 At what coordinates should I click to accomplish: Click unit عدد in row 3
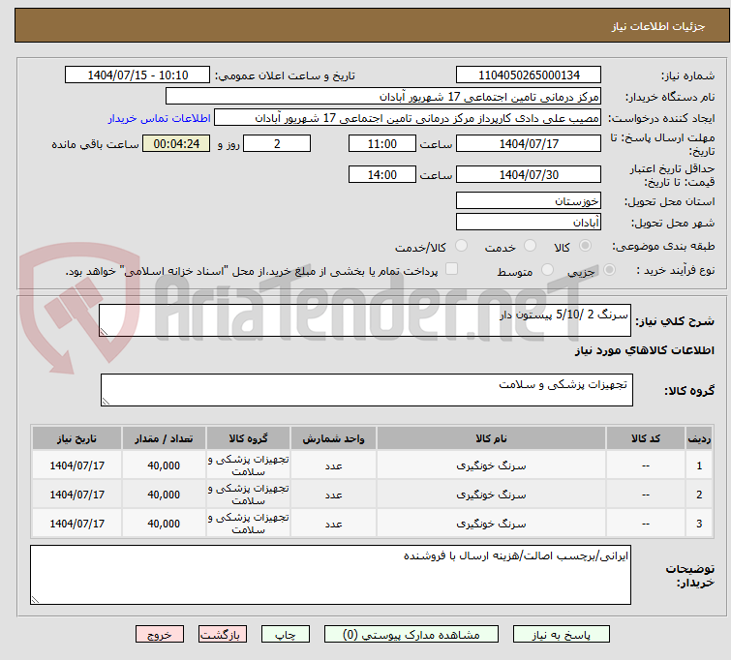[333, 524]
